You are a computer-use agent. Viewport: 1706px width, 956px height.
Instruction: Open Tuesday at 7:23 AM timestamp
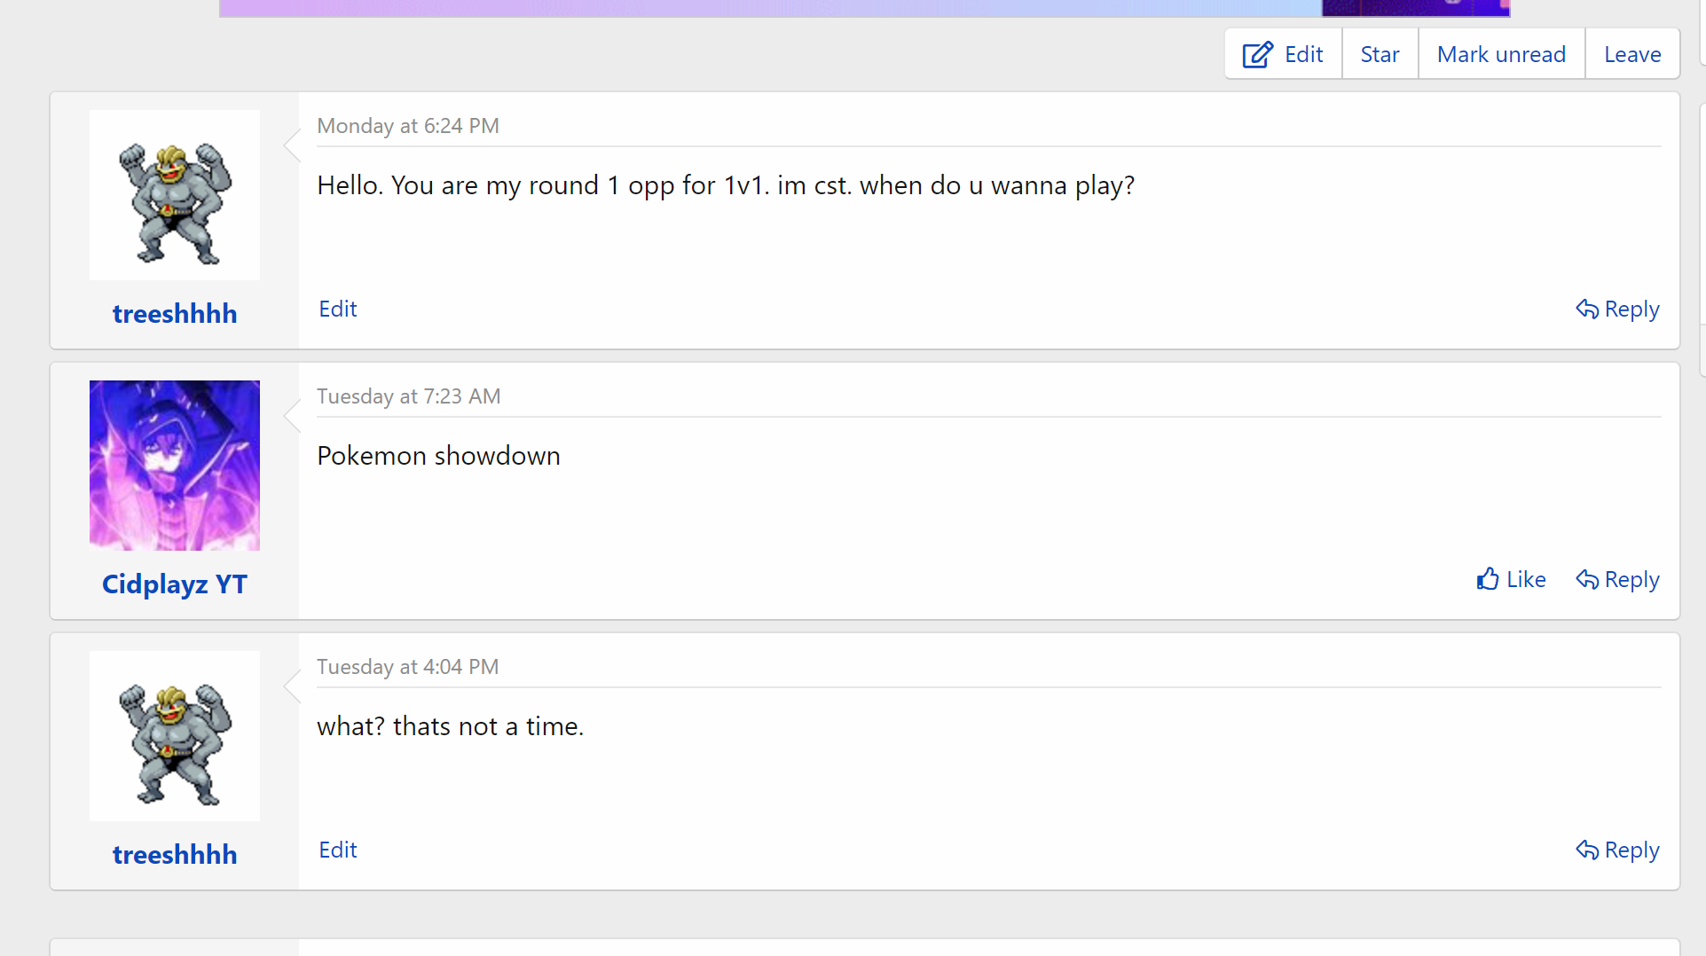(409, 396)
